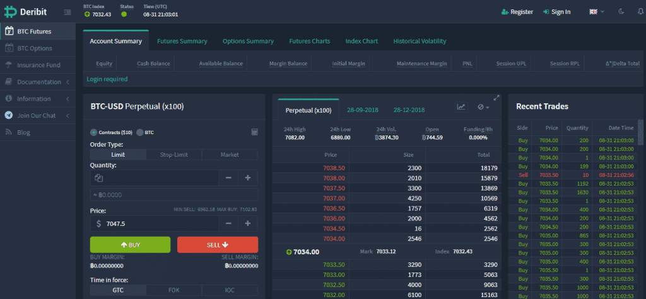The width and height of the screenshot is (646, 299).
Task: Open the Blog from the RSS icon
Action: 9,132
